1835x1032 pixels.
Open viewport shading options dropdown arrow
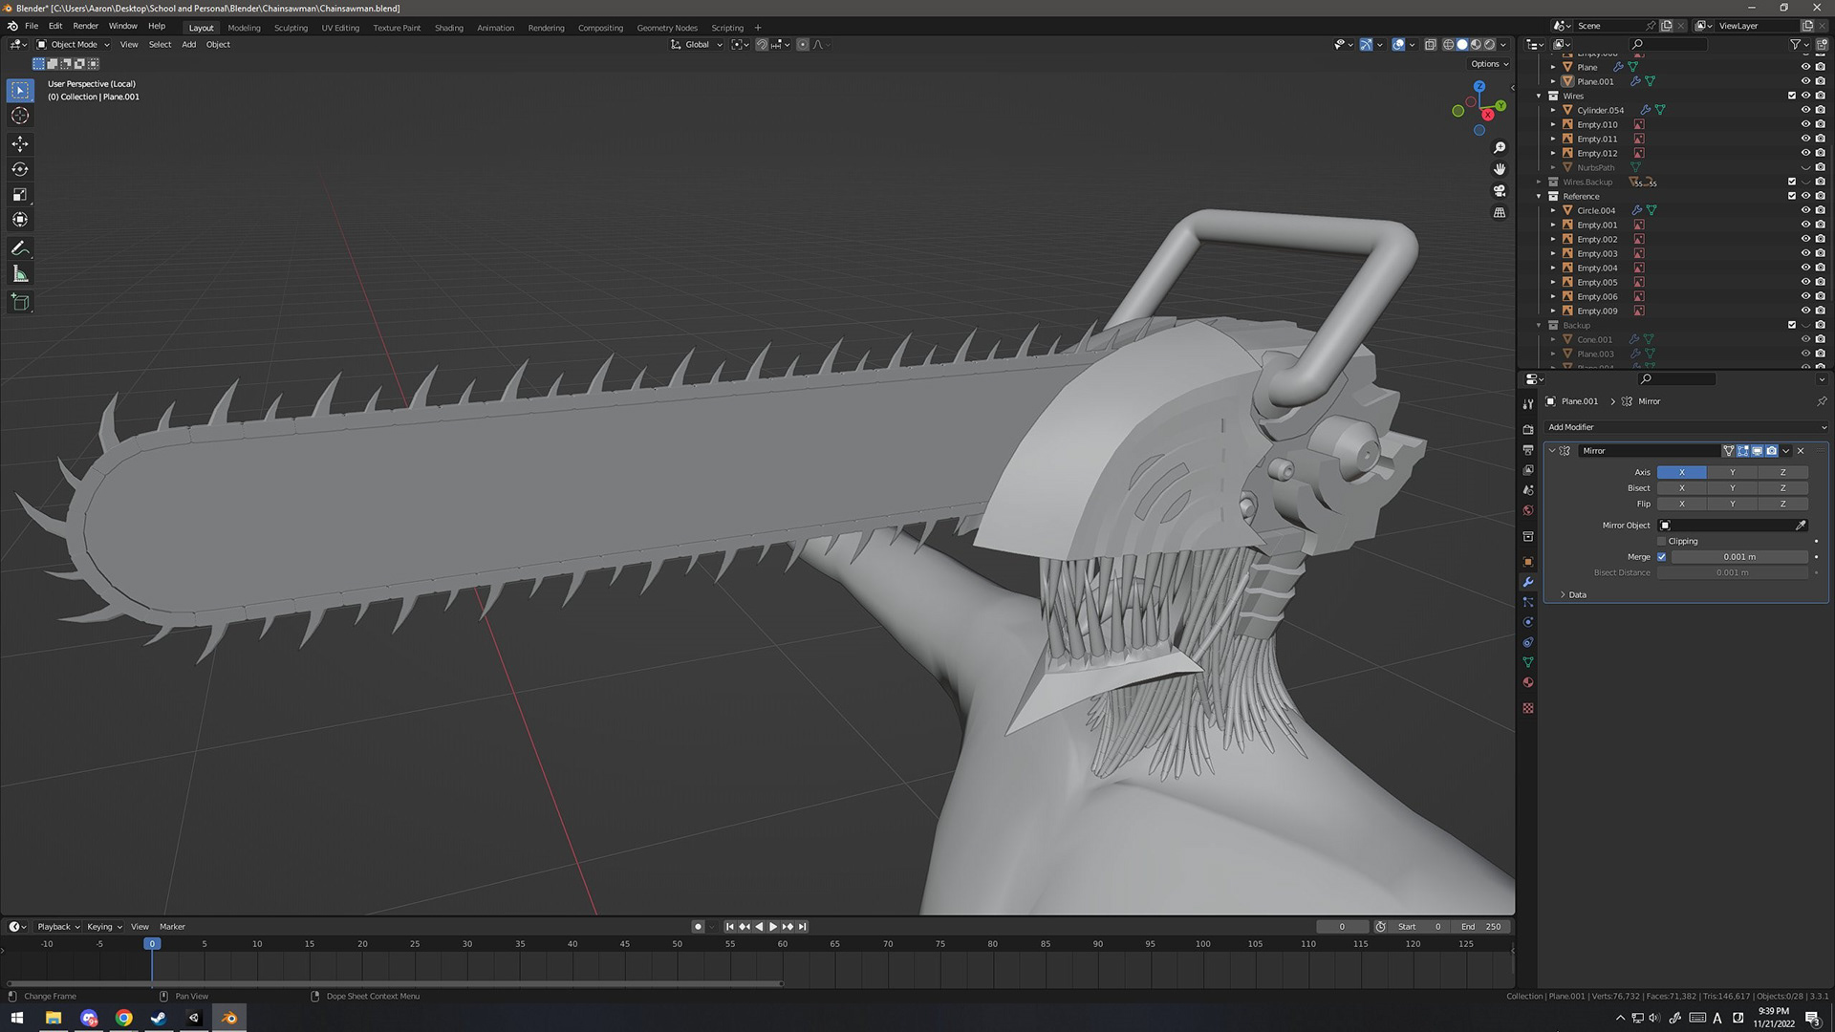(x=1503, y=45)
